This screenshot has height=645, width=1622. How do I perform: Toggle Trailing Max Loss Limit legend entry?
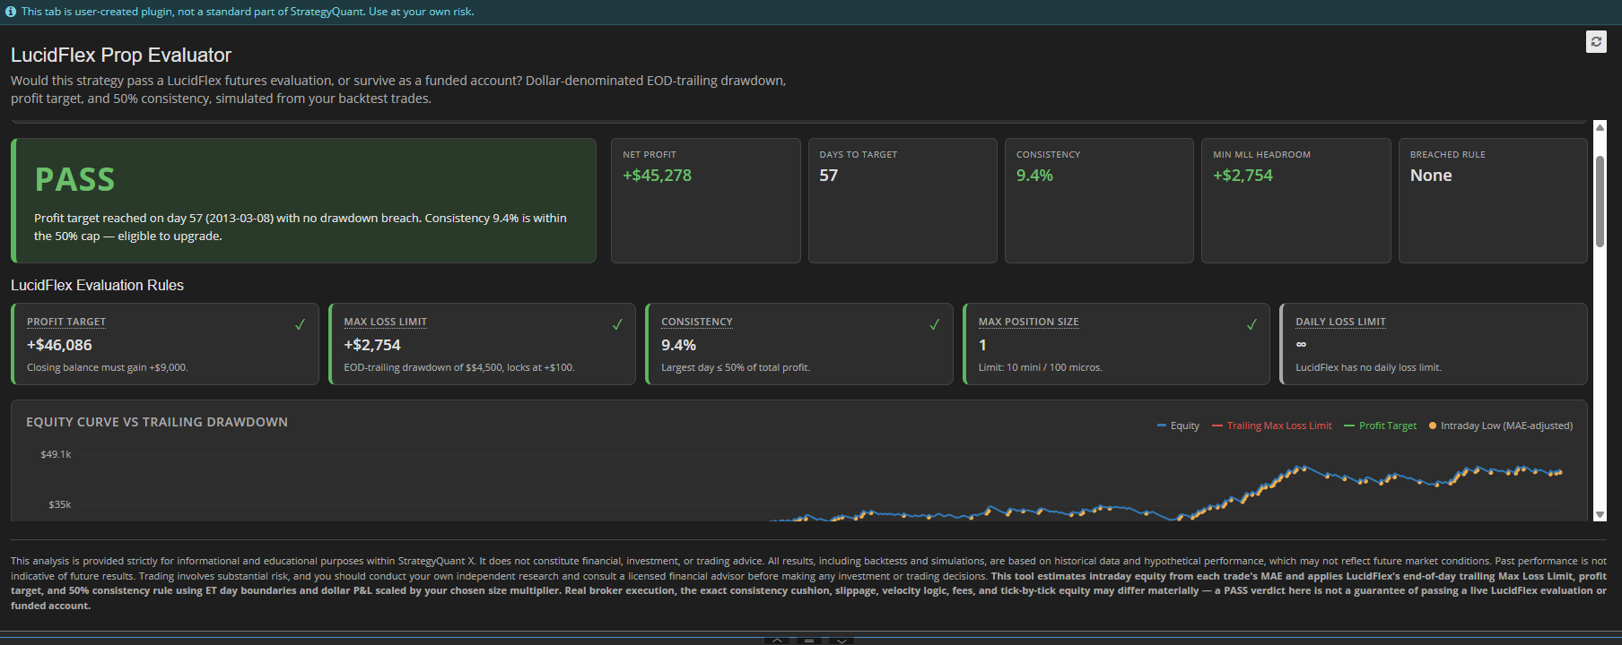(x=1272, y=426)
